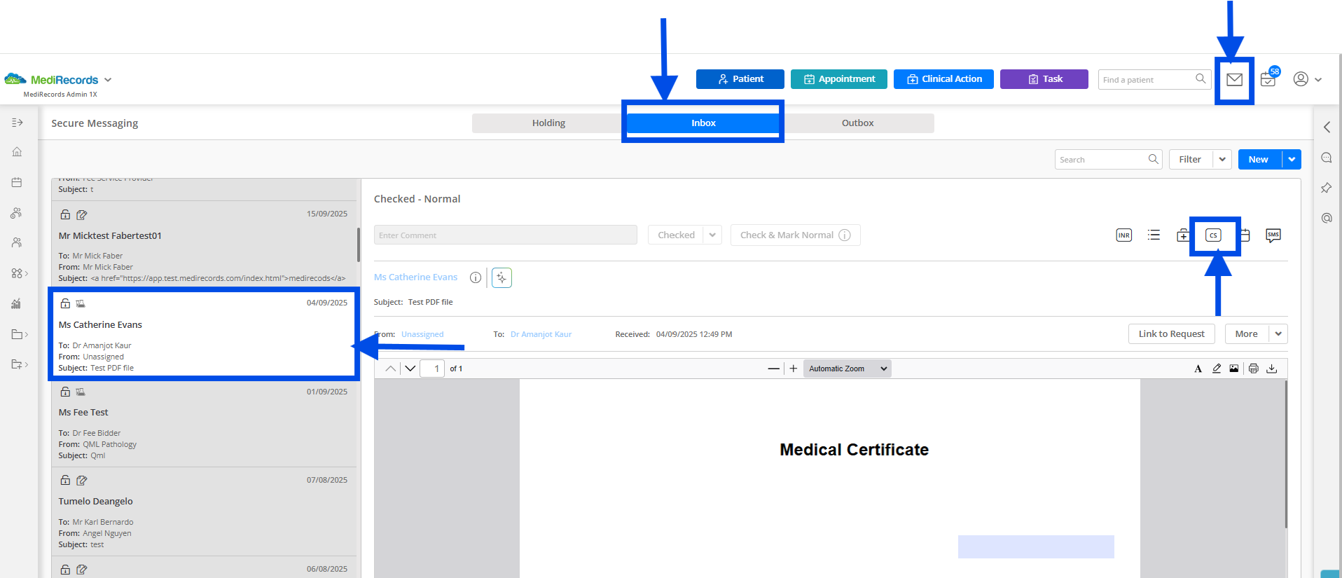Click the Link to Request button
The image size is (1342, 578).
tap(1171, 334)
